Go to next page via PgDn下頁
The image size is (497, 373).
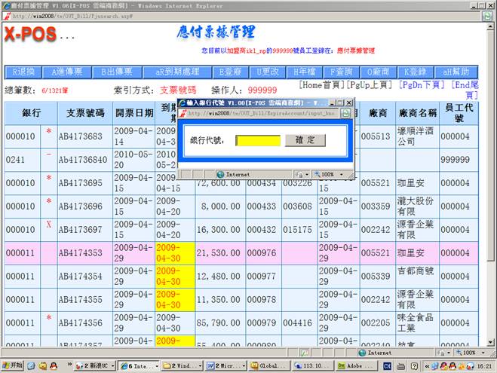click(x=422, y=85)
